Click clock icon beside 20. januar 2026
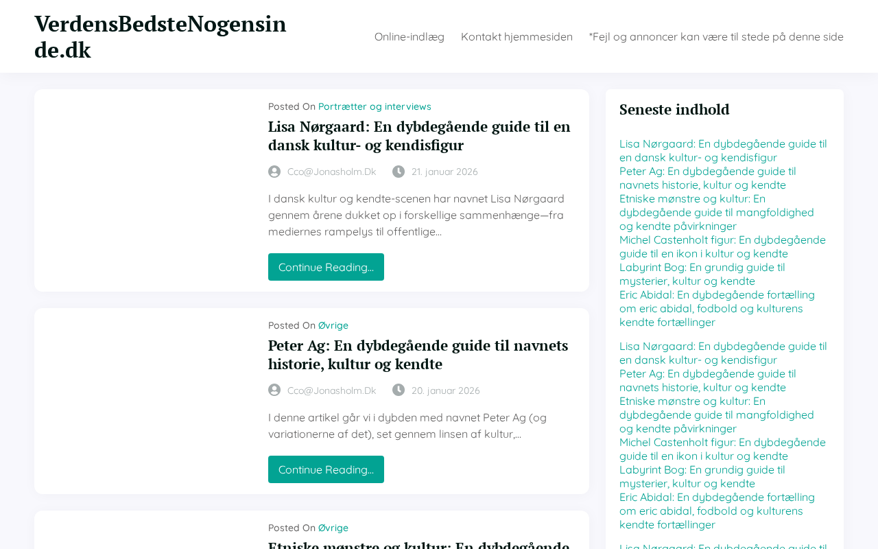The image size is (878, 549). tap(399, 390)
